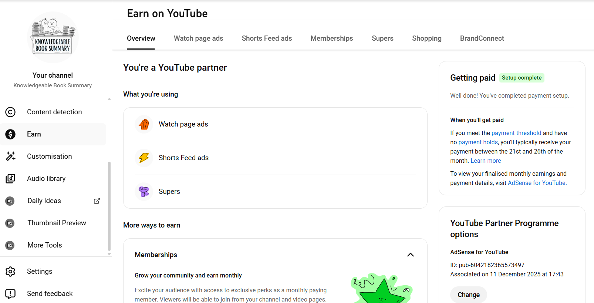Click the Content detection copyright icon
Image resolution: width=594 pixels, height=303 pixels.
tap(10, 112)
